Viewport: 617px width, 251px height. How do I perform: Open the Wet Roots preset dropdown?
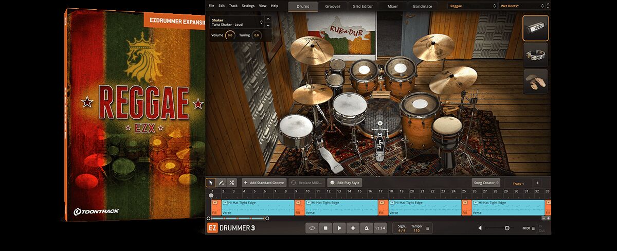point(521,6)
